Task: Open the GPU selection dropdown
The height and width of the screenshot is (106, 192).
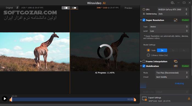Action: [173, 10]
